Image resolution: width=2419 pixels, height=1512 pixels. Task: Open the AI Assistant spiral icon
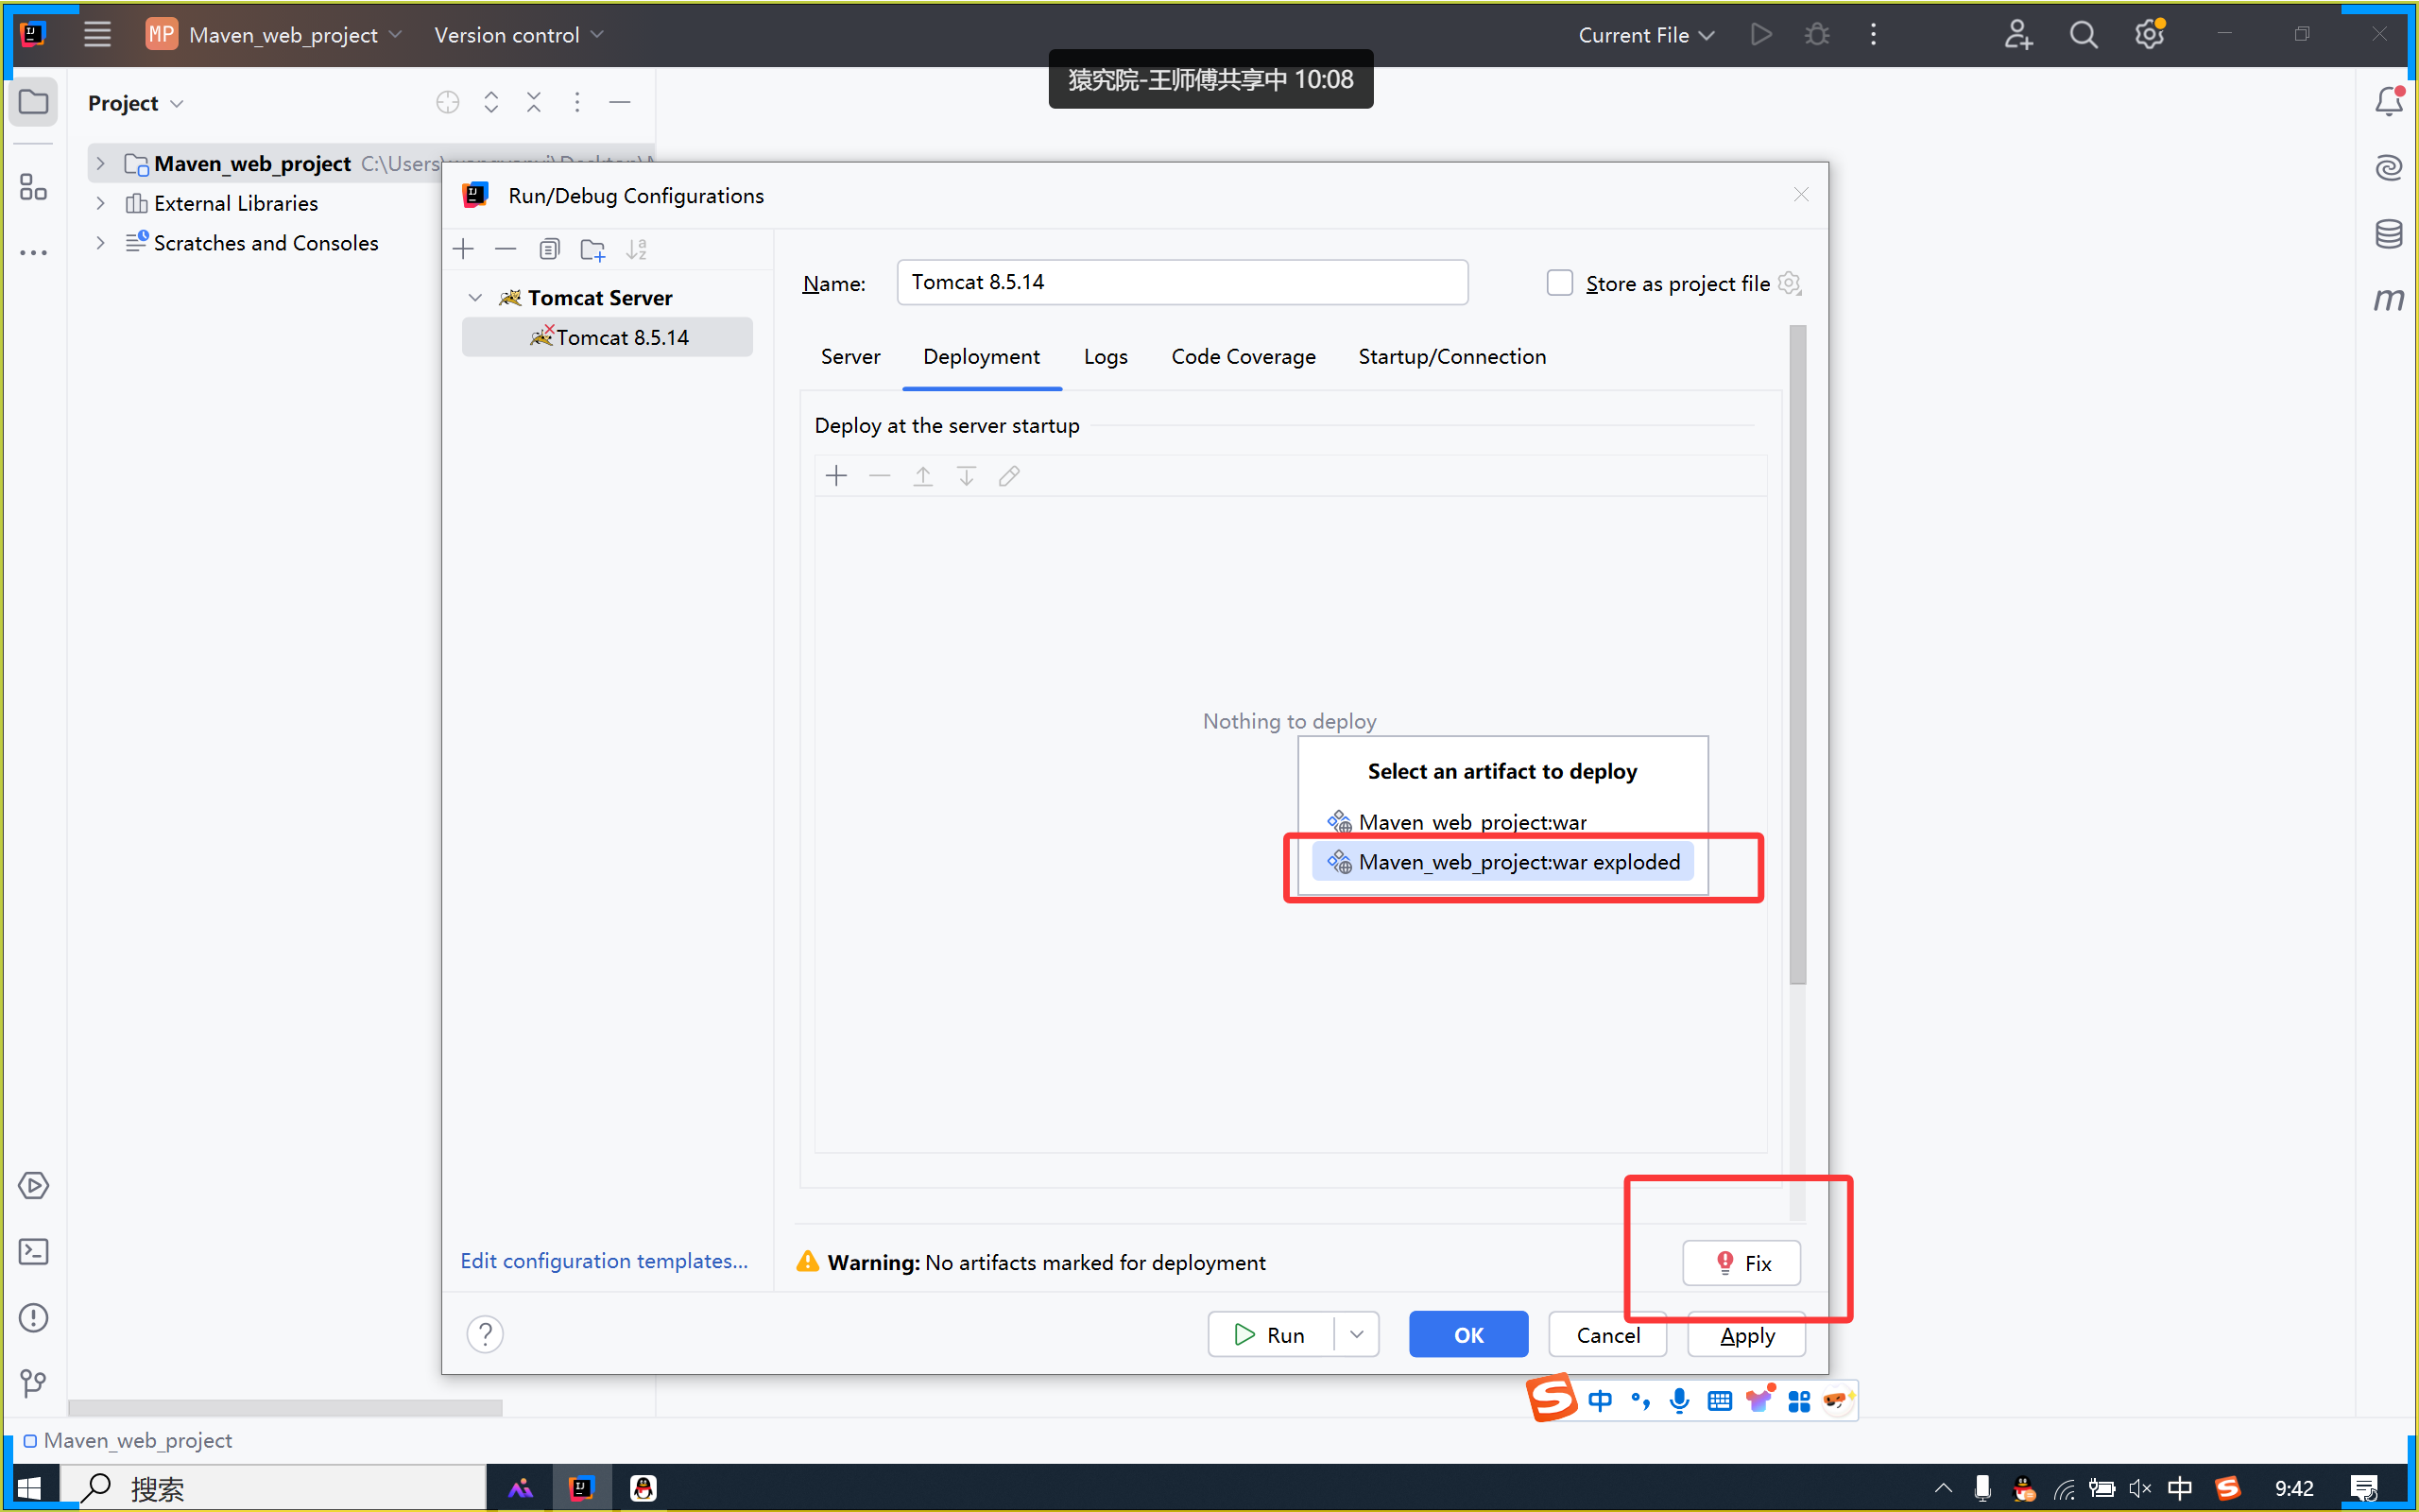coord(2388,167)
